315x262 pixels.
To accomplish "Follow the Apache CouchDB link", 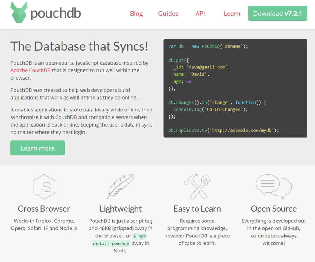I will (x=30, y=70).
